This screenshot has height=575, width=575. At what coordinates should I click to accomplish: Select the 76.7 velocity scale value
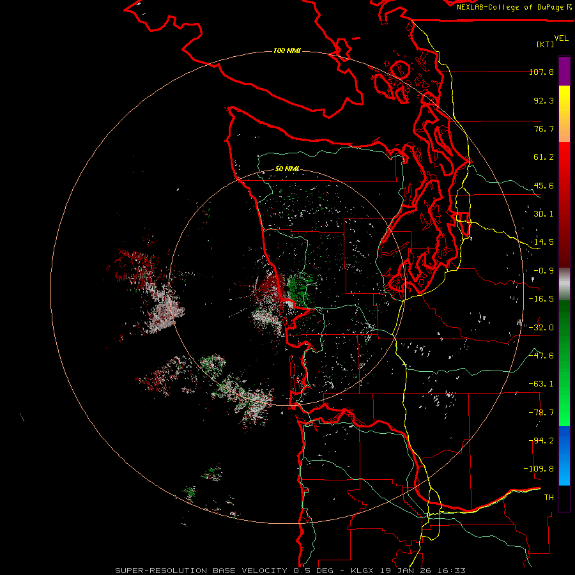click(544, 128)
